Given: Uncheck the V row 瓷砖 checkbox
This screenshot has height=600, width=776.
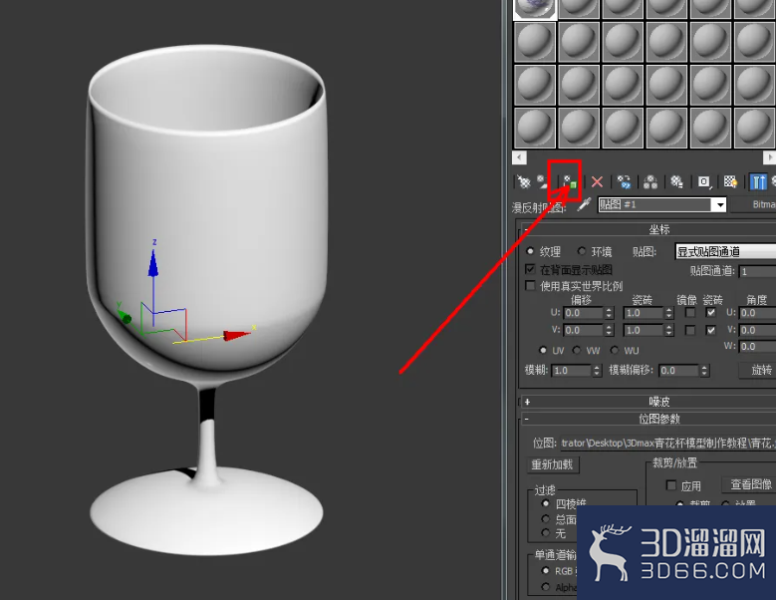Looking at the screenshot, I should click(x=710, y=330).
